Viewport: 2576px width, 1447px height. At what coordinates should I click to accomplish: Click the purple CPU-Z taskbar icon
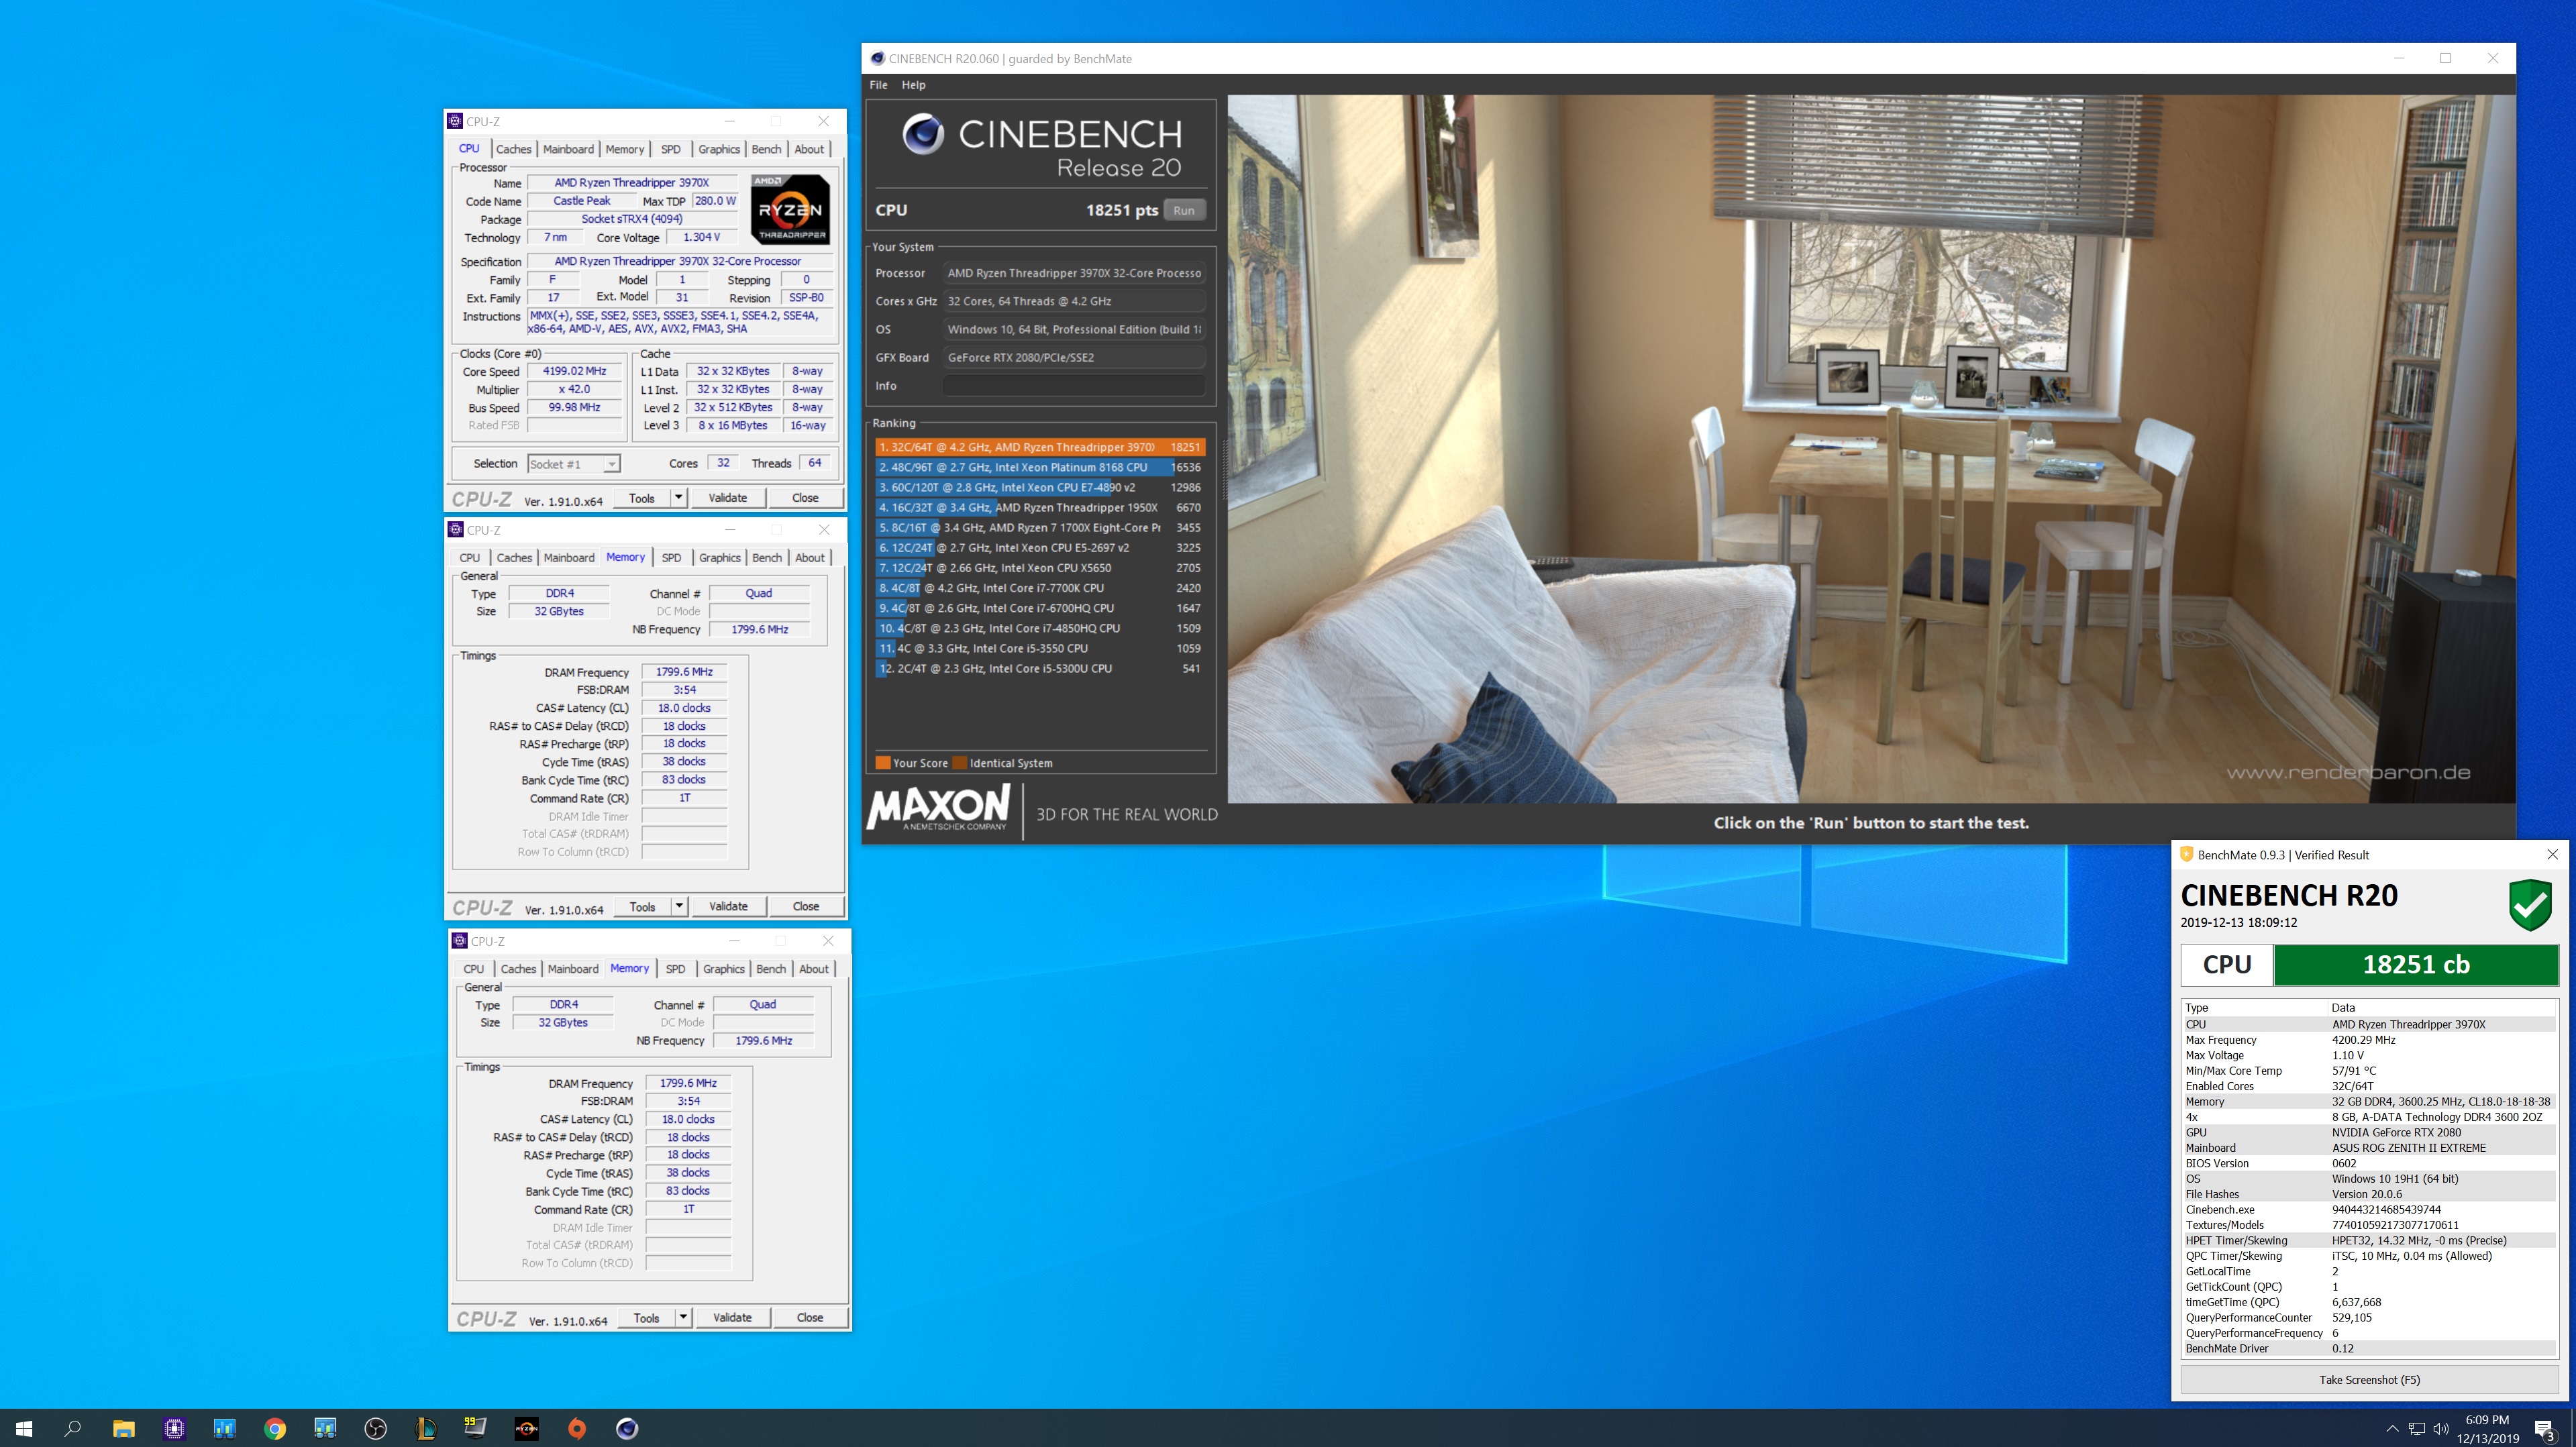174,1428
